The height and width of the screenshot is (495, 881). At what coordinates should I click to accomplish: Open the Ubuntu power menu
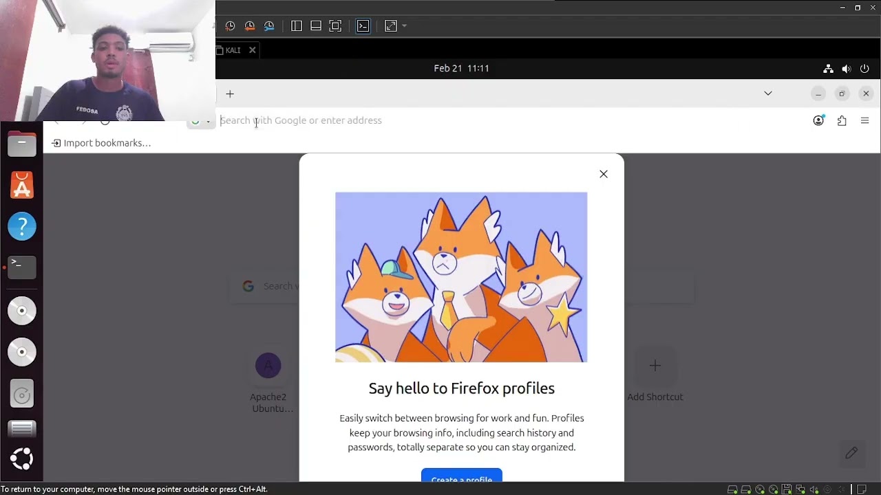pos(864,69)
